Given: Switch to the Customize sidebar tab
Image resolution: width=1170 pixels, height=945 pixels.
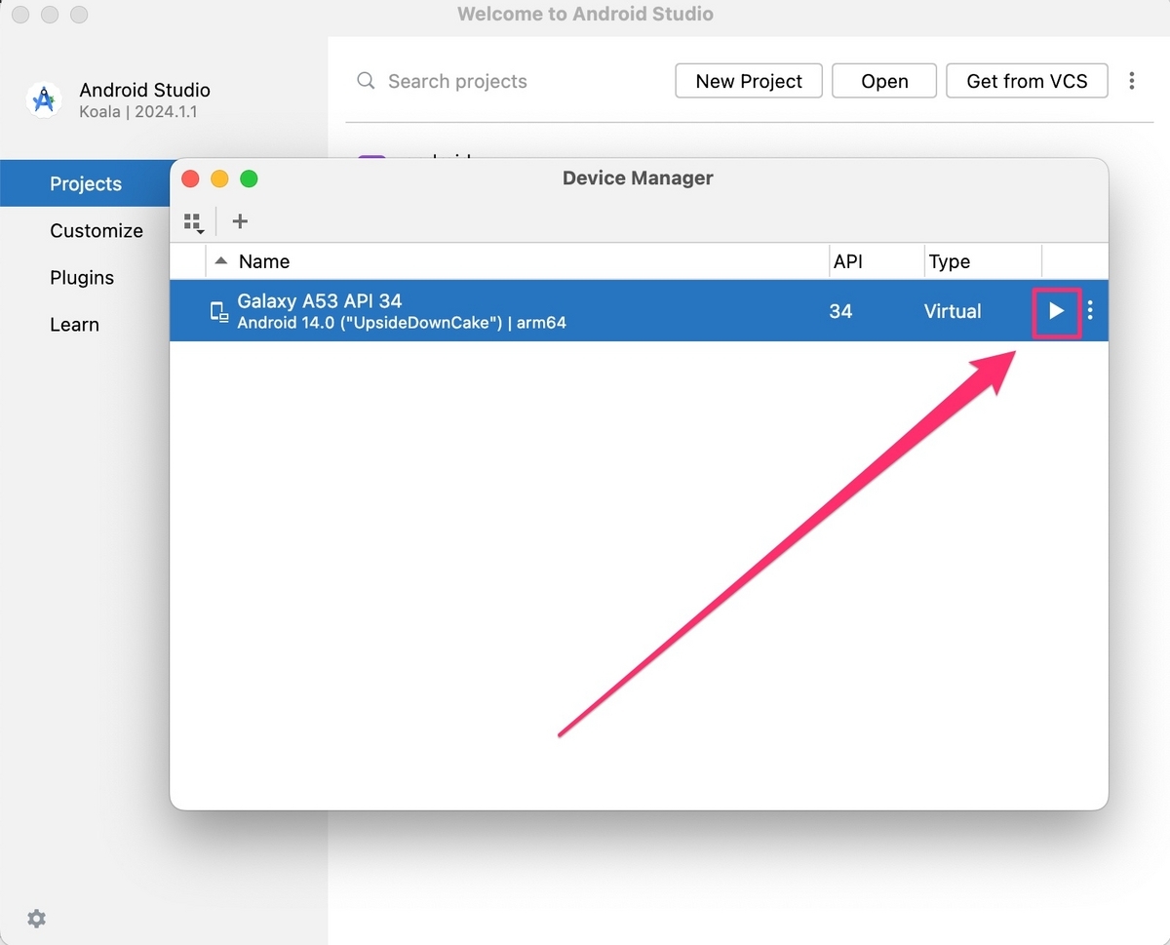Looking at the screenshot, I should (97, 231).
